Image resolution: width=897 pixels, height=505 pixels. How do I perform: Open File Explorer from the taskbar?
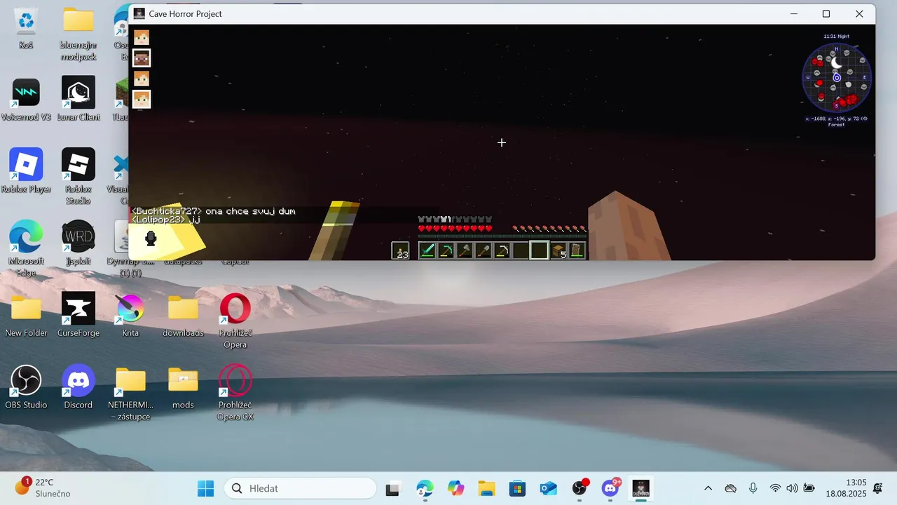click(486, 488)
